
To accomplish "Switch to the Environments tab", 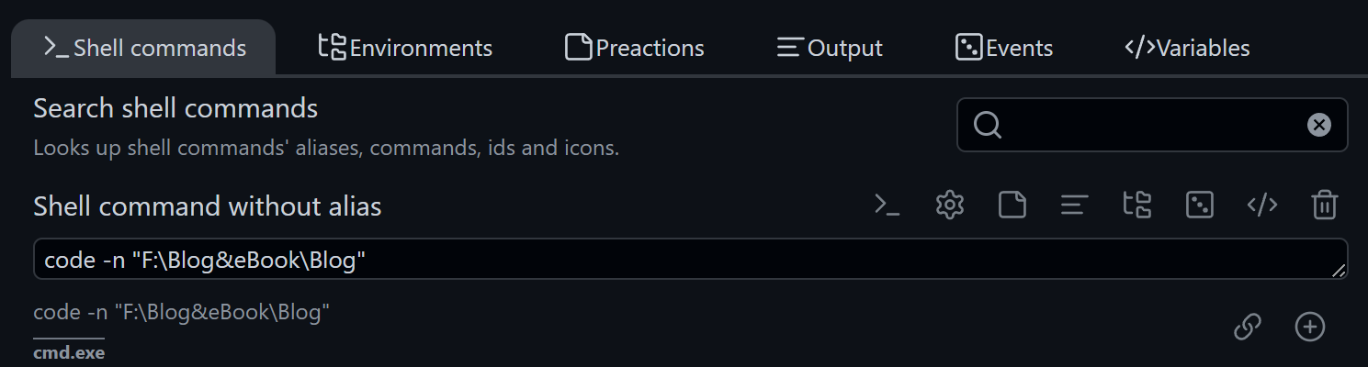I will (x=405, y=48).
